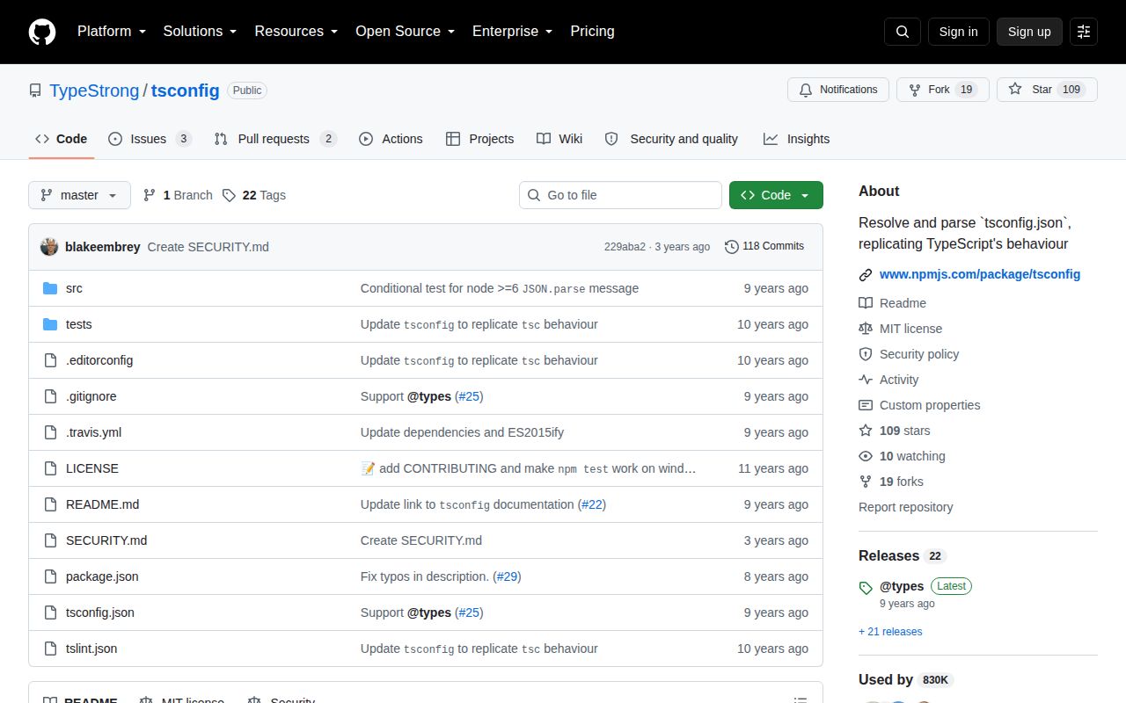Open the www.npmjs.com/package/tsconfig link
The width and height of the screenshot is (1126, 703).
tap(980, 274)
